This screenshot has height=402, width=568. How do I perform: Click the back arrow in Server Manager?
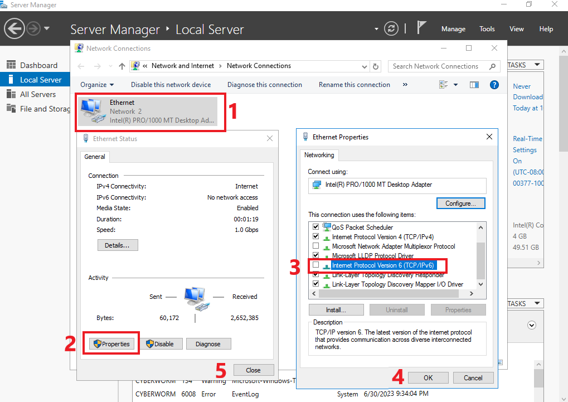(14, 28)
